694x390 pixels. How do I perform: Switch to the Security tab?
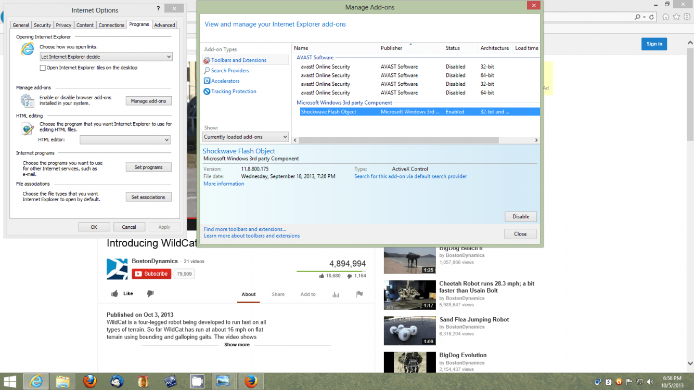[x=43, y=25]
